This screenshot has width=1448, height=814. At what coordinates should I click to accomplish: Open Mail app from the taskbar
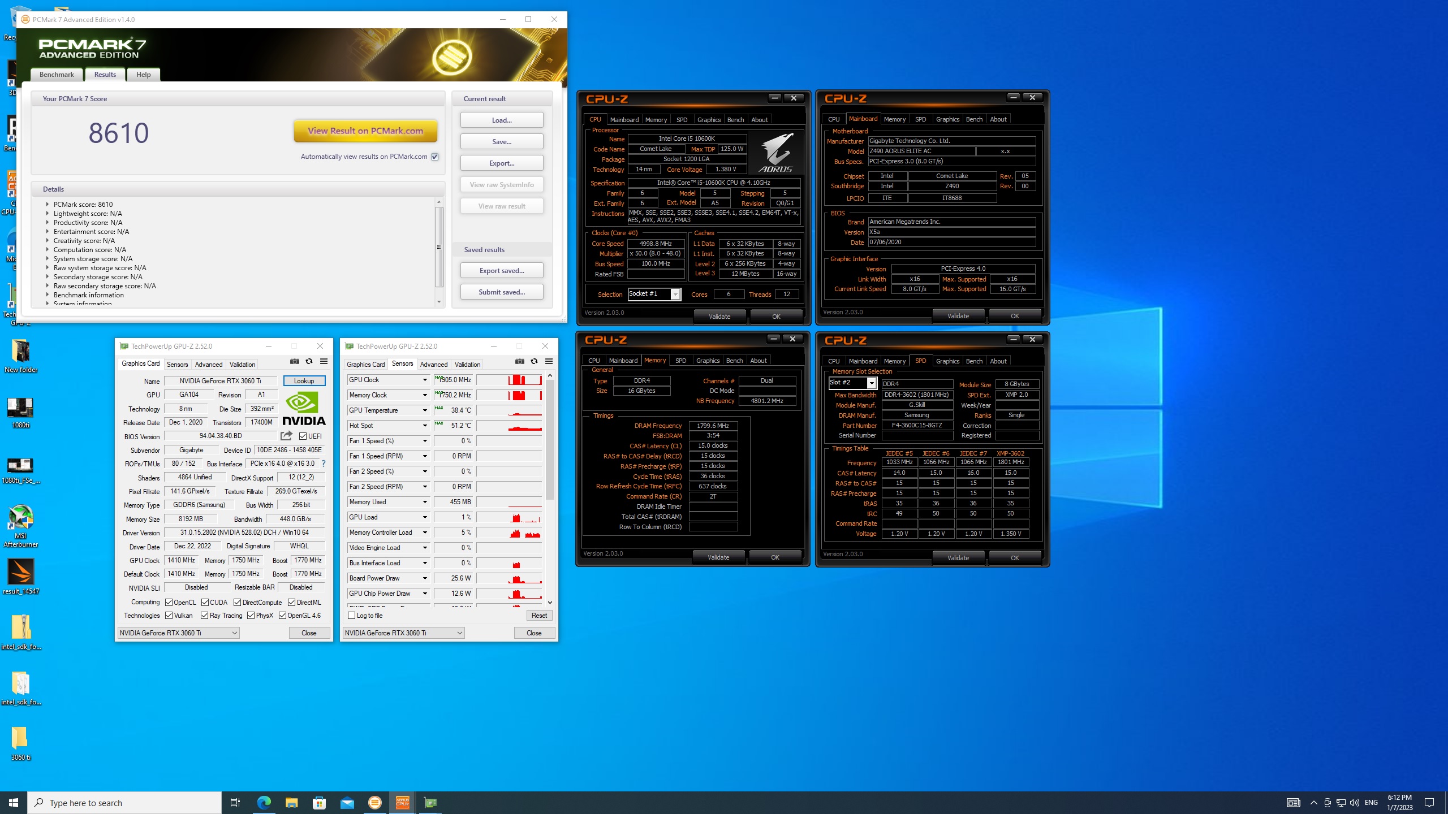tap(347, 803)
